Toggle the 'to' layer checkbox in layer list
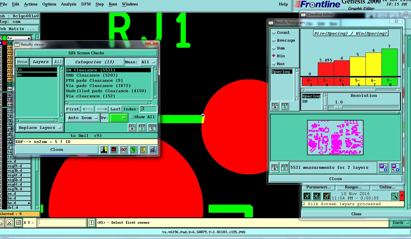Viewport: 411px width, 239px height. coord(1,38)
